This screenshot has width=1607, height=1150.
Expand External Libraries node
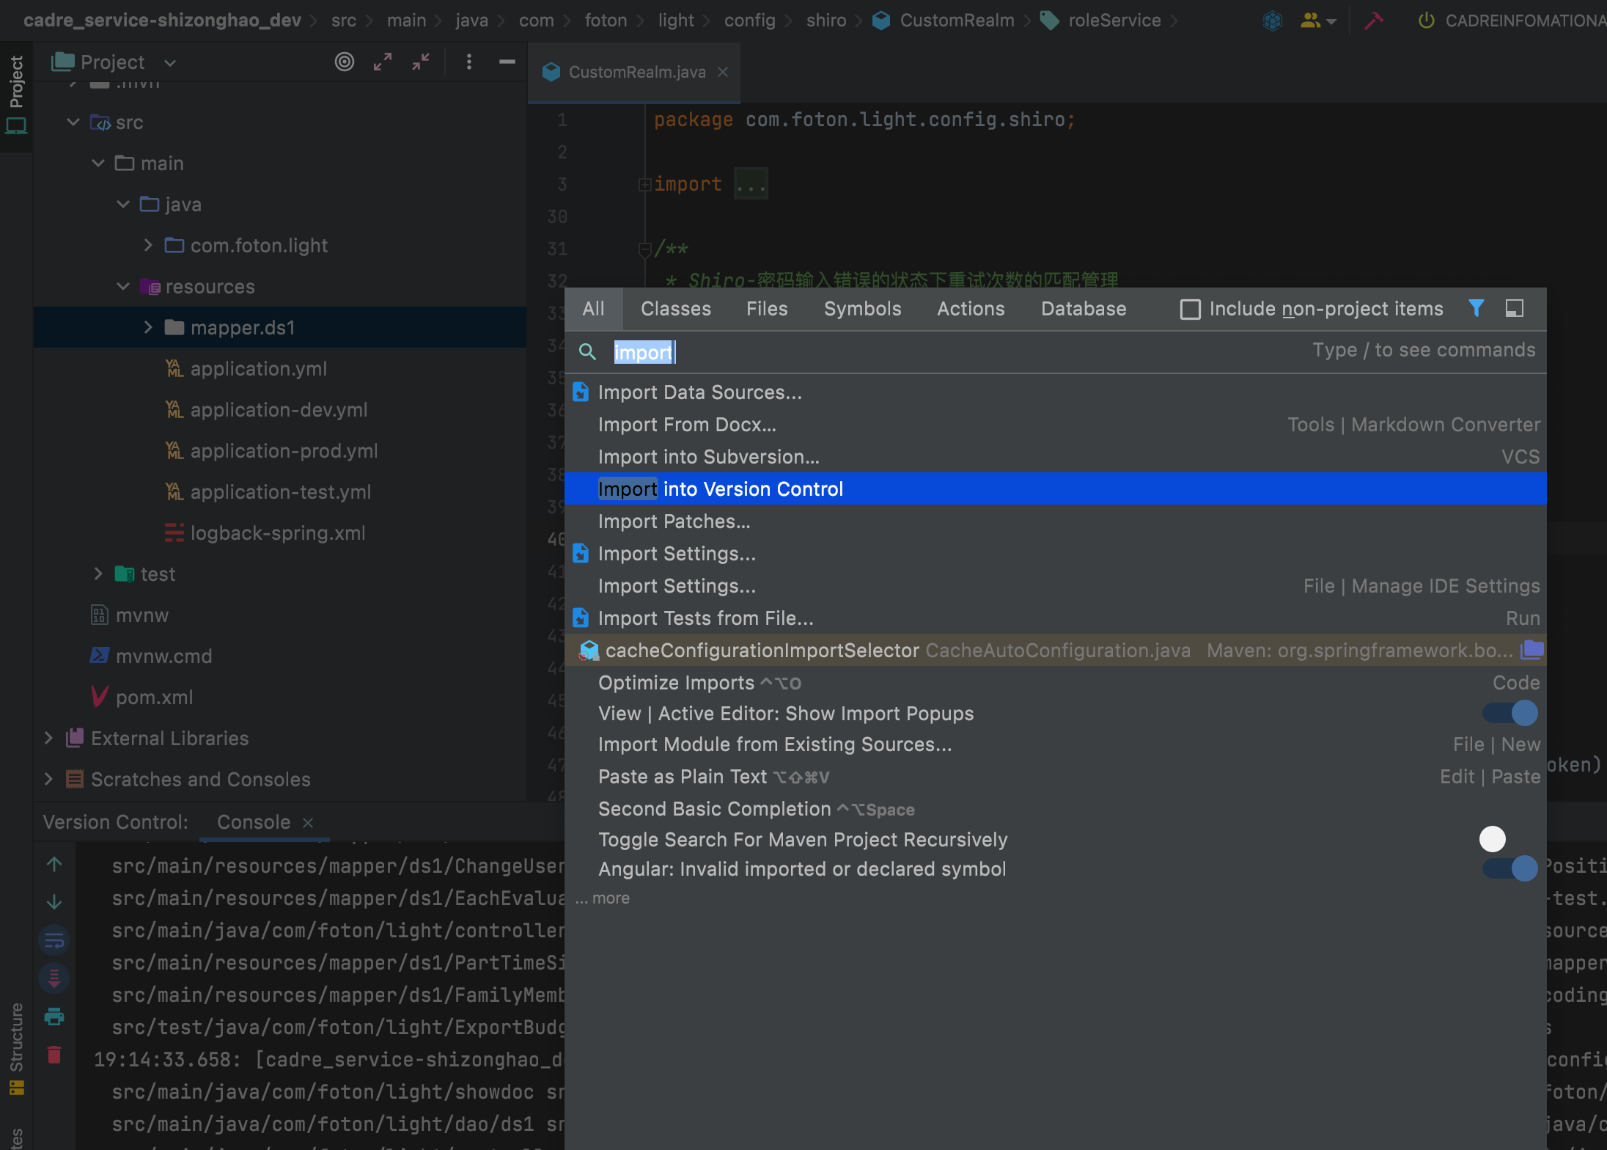click(x=48, y=738)
